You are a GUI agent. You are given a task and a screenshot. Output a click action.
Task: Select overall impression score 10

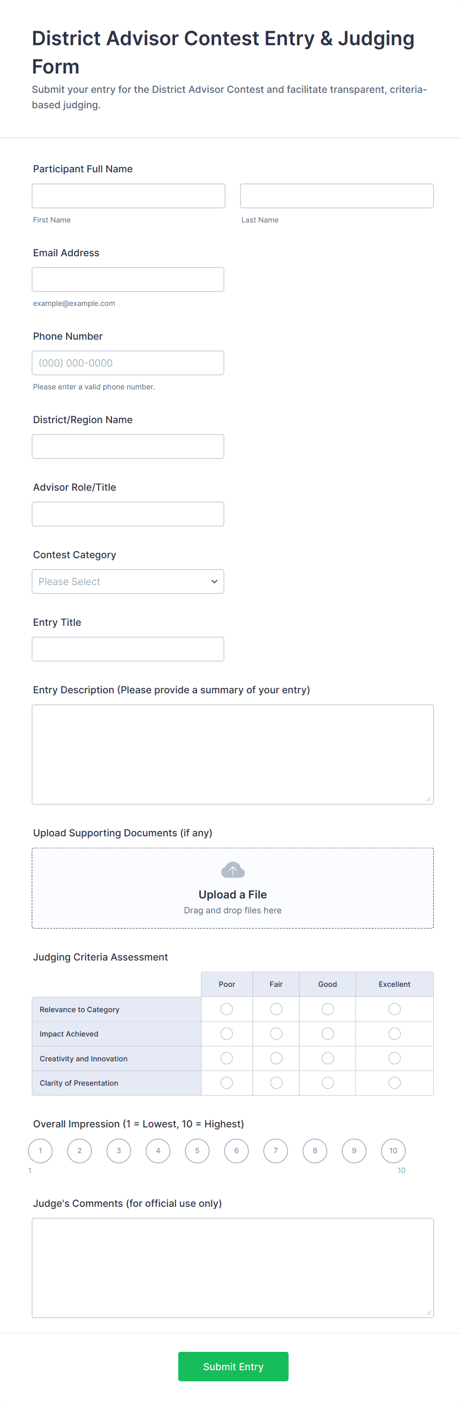click(393, 1151)
